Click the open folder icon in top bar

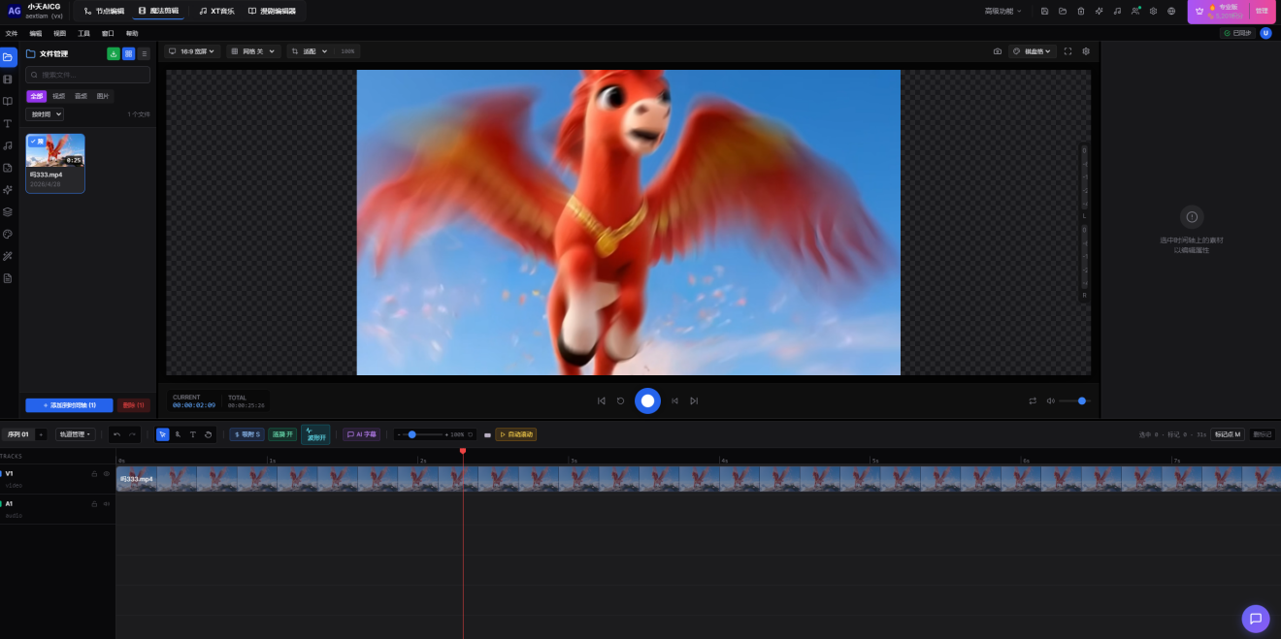point(1063,11)
